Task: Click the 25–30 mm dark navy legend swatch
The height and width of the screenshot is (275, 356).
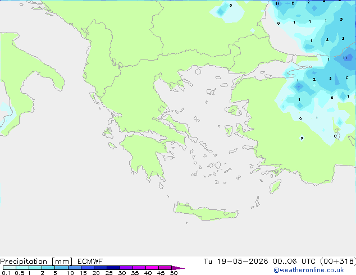Action: [113, 268]
